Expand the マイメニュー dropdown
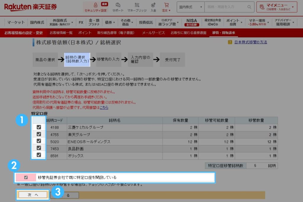303x202 pixels. pos(277,7)
